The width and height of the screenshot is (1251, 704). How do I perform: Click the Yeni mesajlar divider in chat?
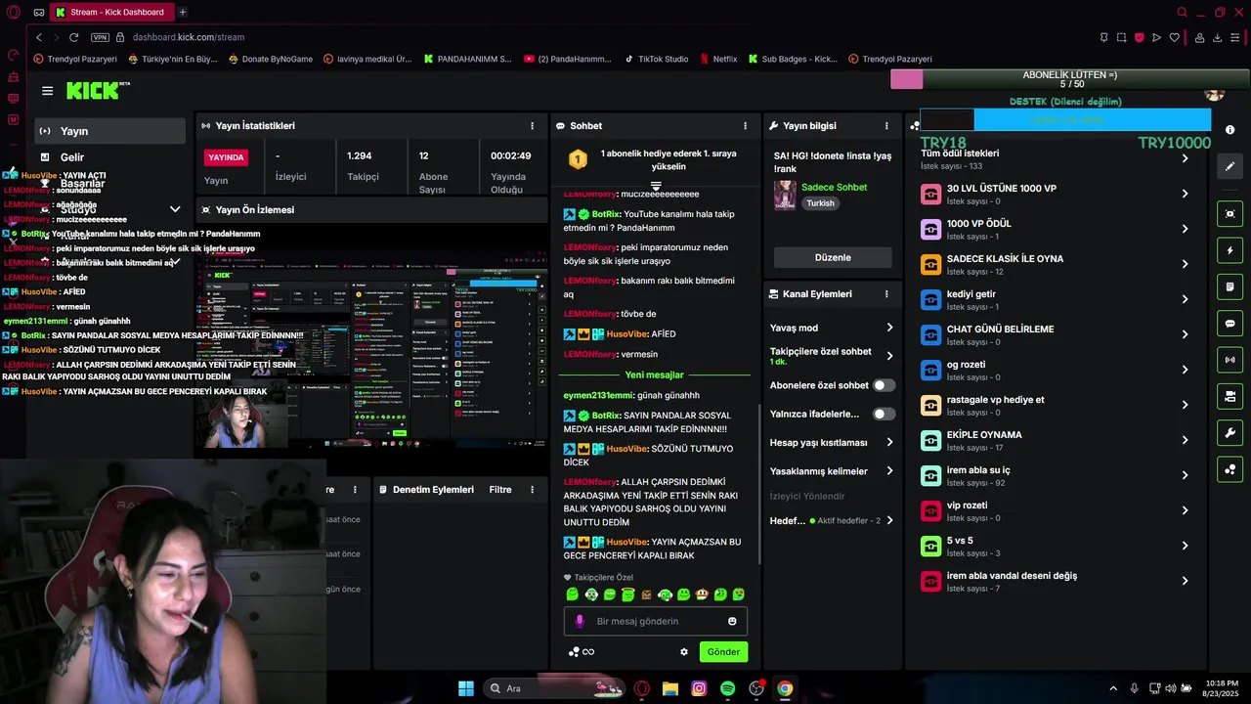point(654,374)
